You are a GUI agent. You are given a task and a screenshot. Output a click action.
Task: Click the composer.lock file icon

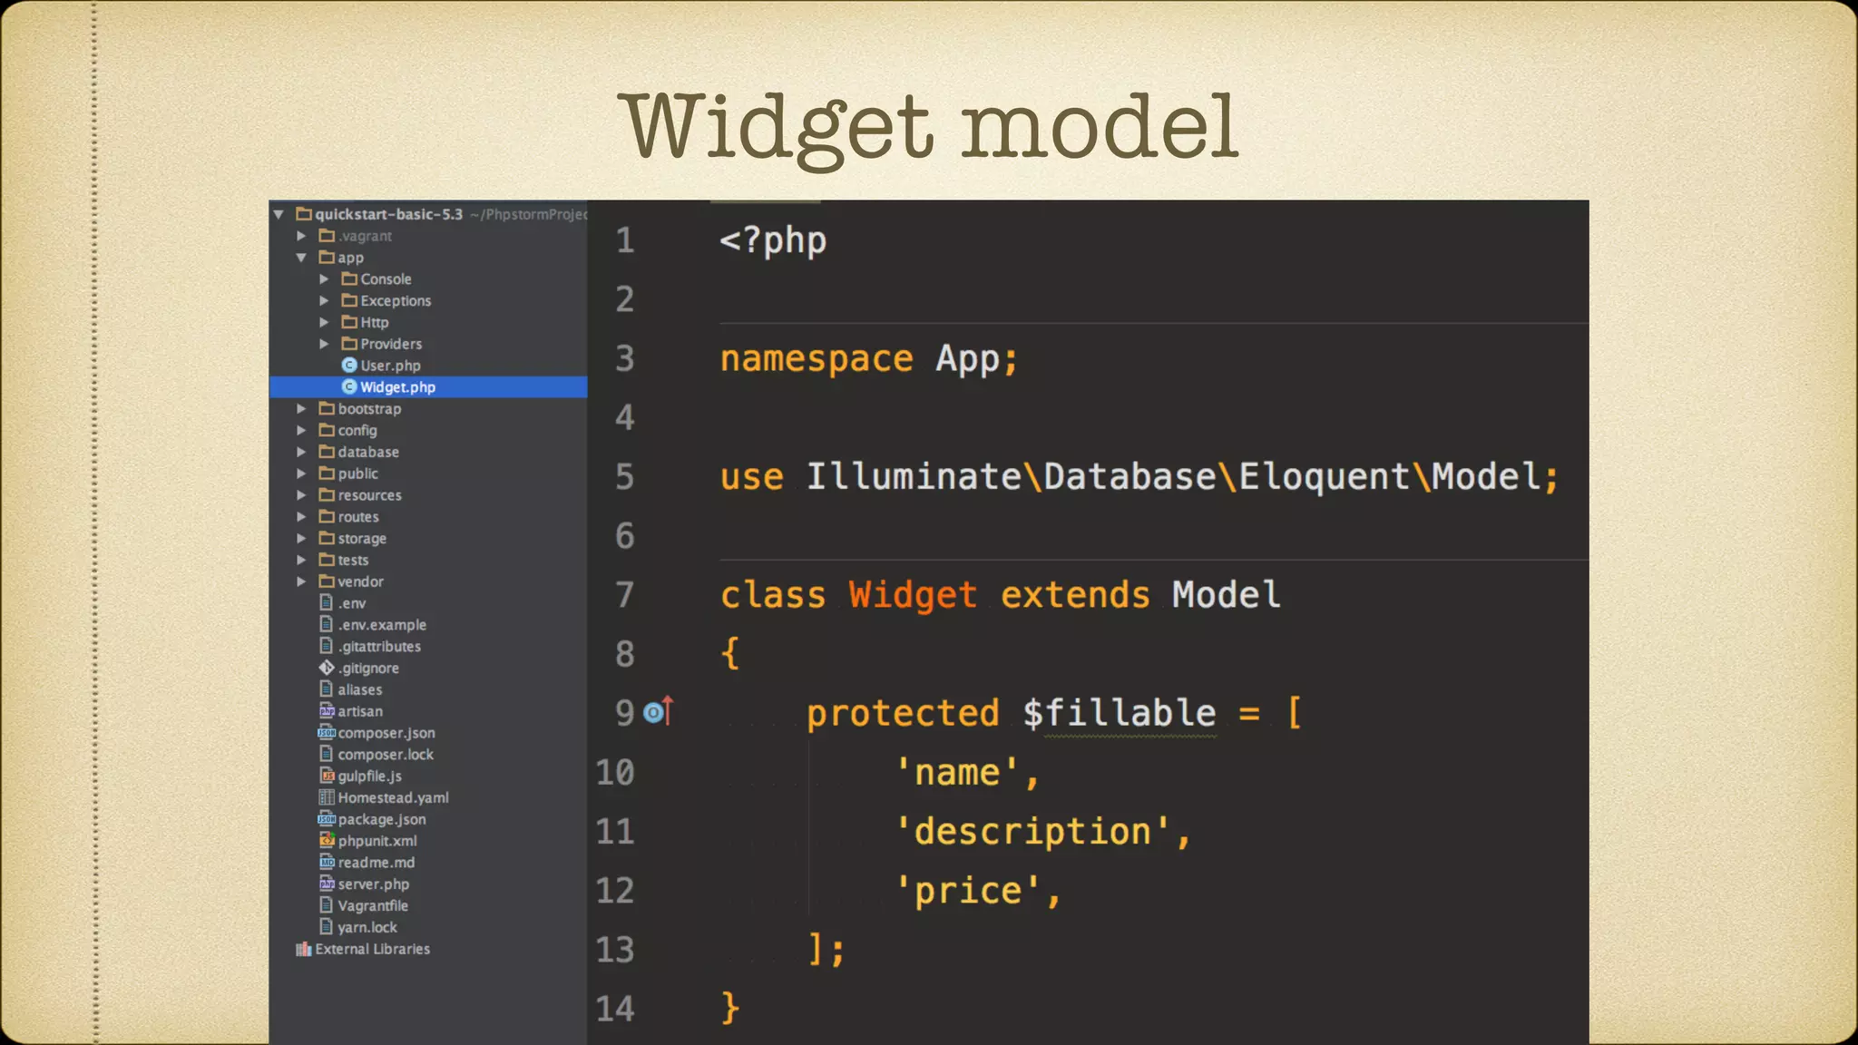click(x=327, y=754)
